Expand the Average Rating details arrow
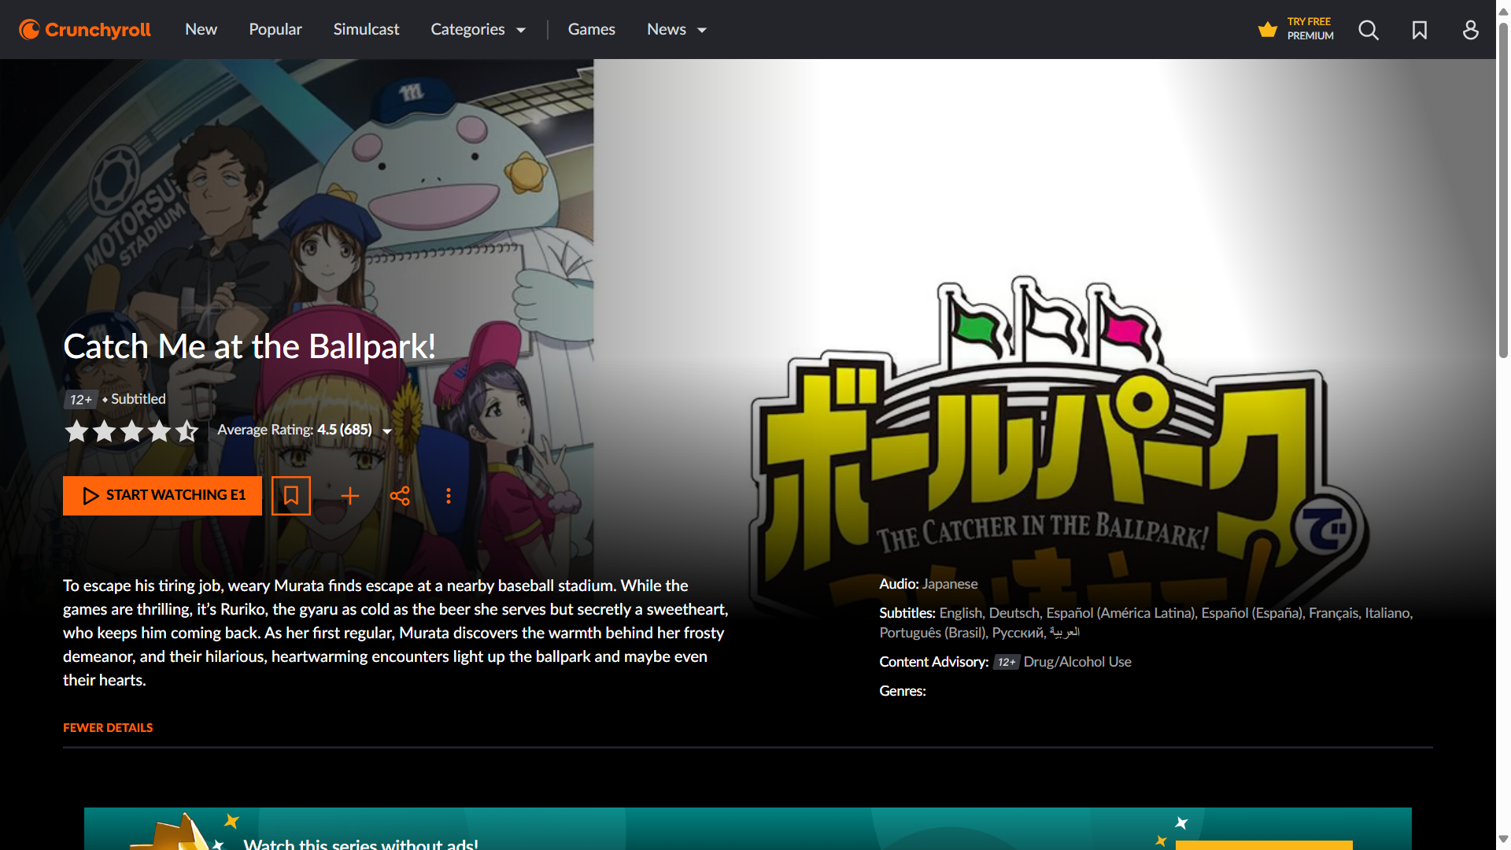 pyautogui.click(x=387, y=431)
